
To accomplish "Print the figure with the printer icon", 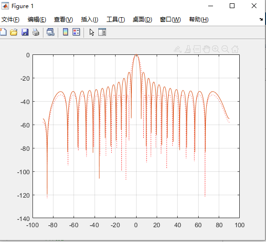I will (36, 32).
